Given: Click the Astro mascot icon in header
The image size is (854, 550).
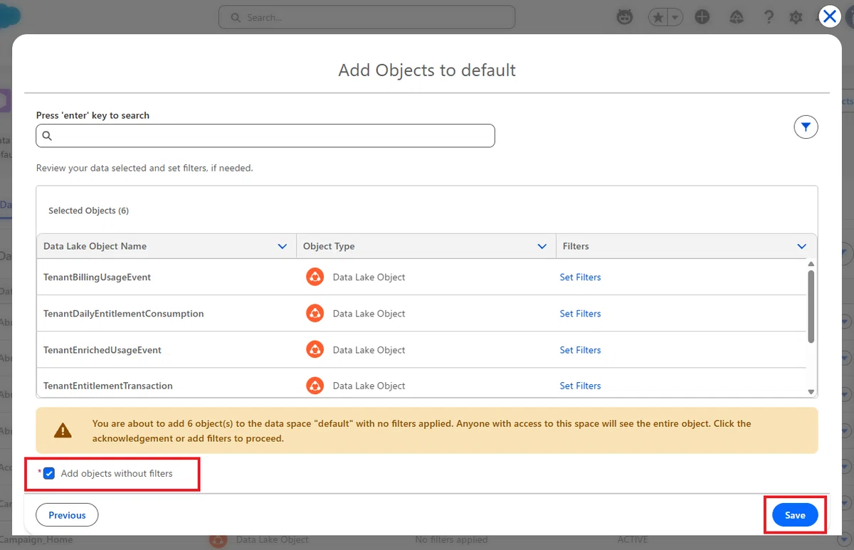Looking at the screenshot, I should coord(625,17).
